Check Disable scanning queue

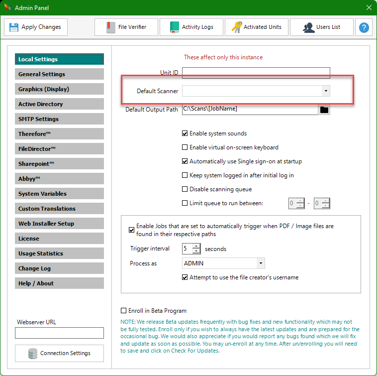tap(185, 189)
